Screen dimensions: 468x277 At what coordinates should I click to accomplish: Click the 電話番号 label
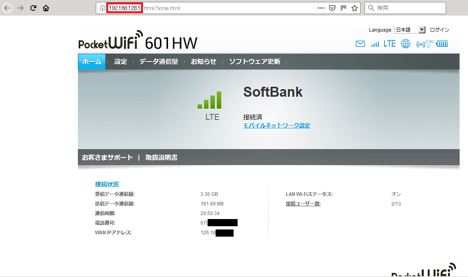pyautogui.click(x=105, y=223)
